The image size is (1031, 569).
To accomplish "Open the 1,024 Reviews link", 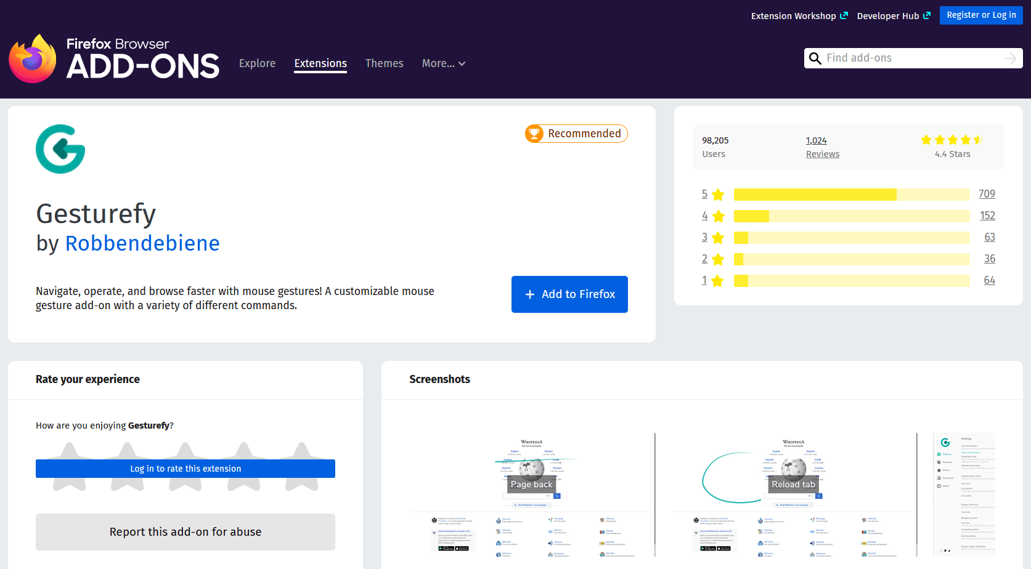I will coord(822,147).
